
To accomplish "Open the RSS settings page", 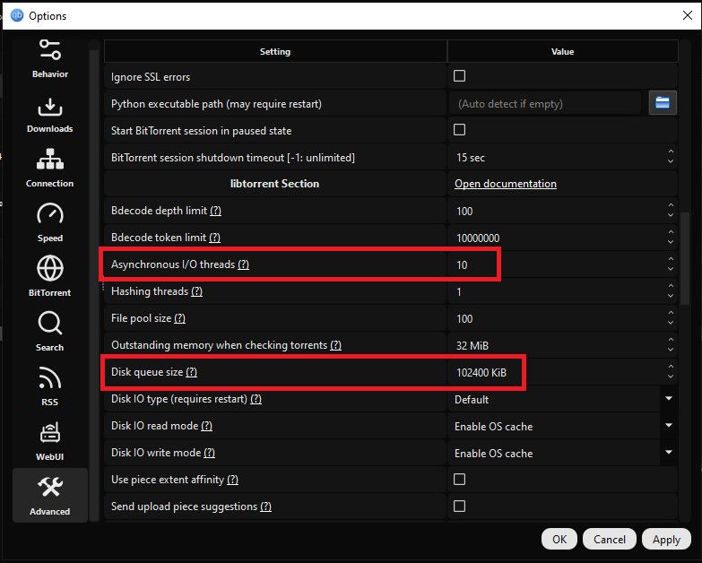I will (x=49, y=387).
